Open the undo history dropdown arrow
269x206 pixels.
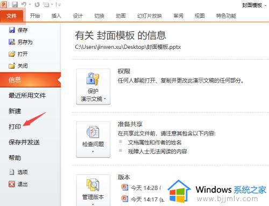[30, 4]
